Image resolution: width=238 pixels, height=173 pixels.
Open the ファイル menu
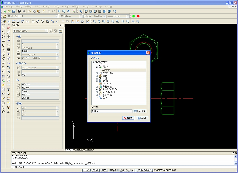9,7
